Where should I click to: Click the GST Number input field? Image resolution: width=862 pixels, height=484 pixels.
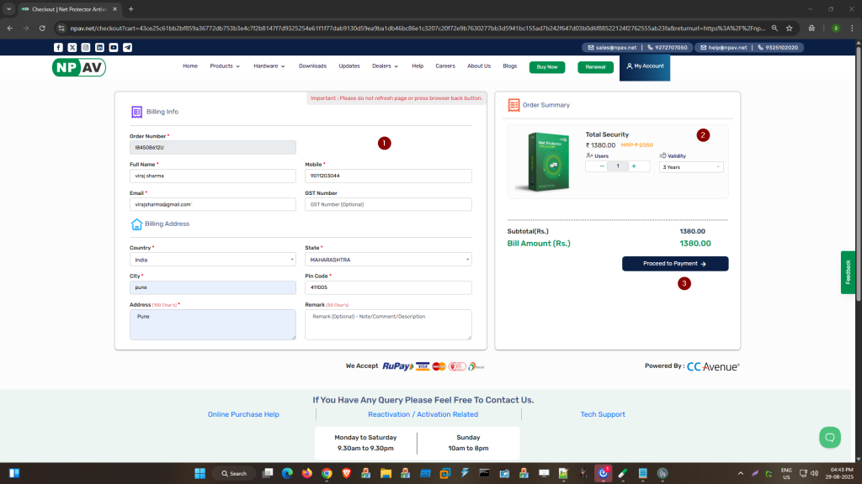(388, 204)
